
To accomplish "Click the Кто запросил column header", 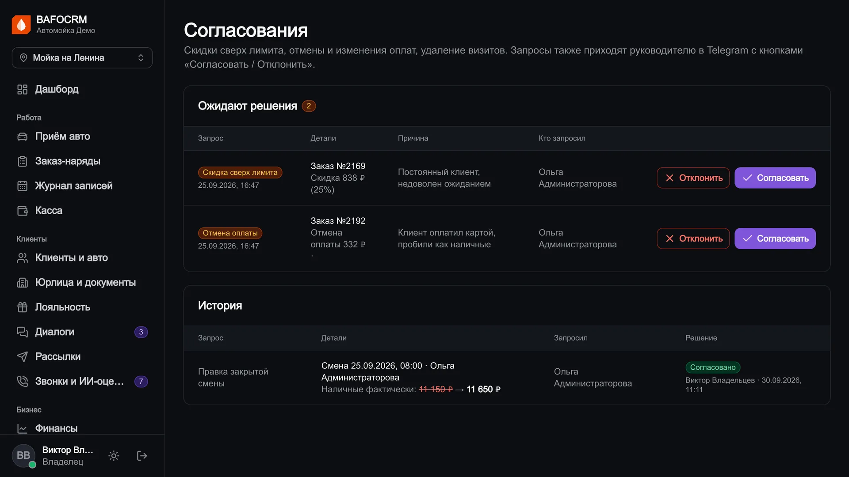I will [562, 138].
